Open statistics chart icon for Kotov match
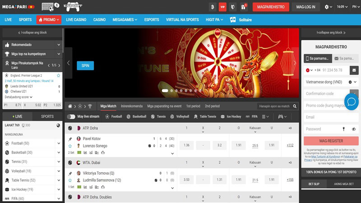 point(85,152)
